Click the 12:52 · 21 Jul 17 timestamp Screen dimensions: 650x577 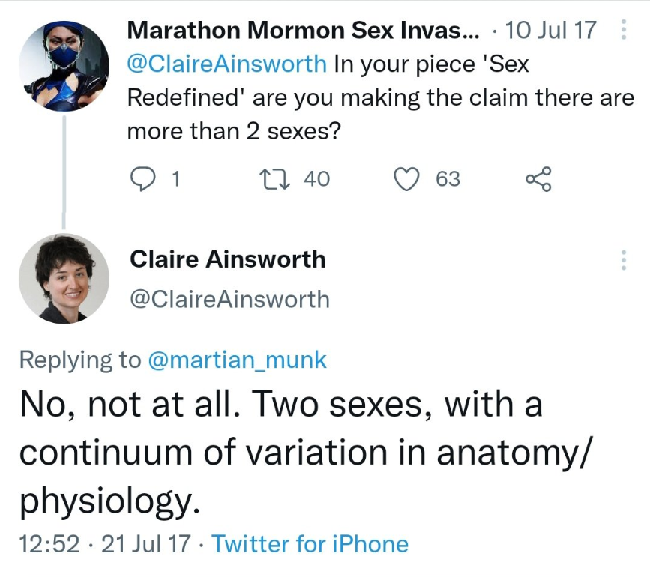tap(104, 543)
